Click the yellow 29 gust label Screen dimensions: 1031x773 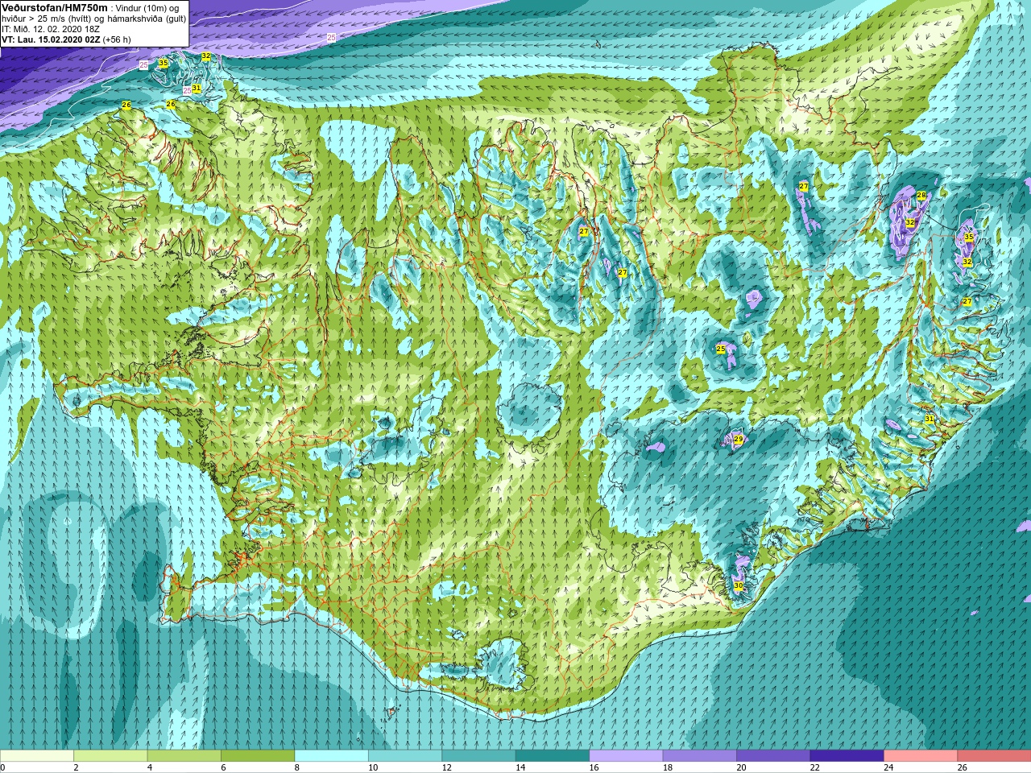coord(739,439)
